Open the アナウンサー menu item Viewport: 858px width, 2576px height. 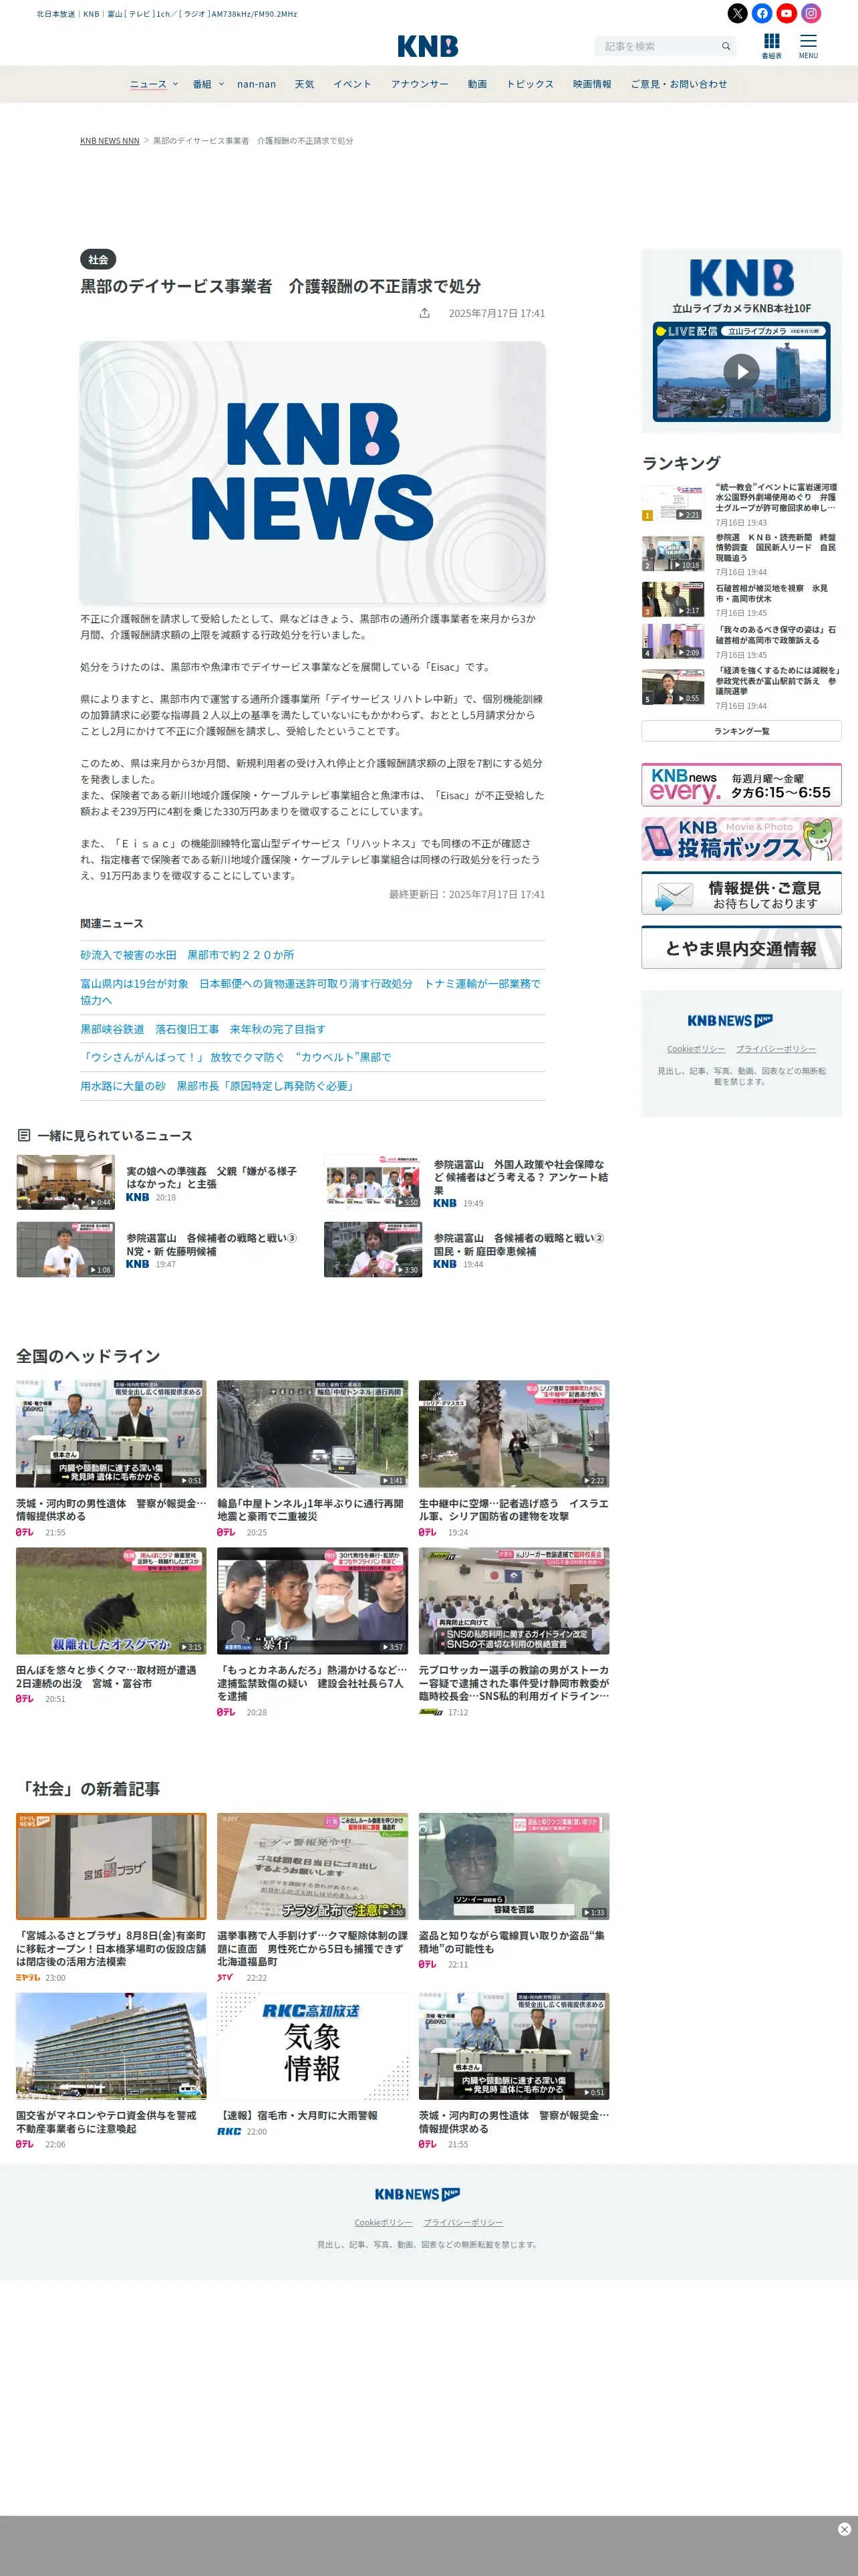[420, 84]
